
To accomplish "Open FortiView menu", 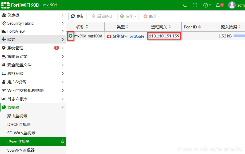I will (x=33, y=31).
